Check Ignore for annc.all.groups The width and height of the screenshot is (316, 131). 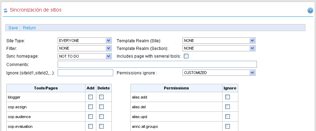coord(227,126)
